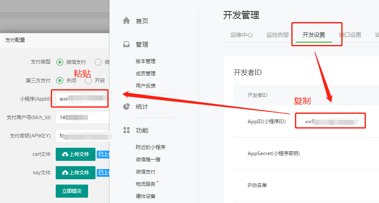Open 成员管理 in the sidebar
Screen dimensions: 379x203
145,74
